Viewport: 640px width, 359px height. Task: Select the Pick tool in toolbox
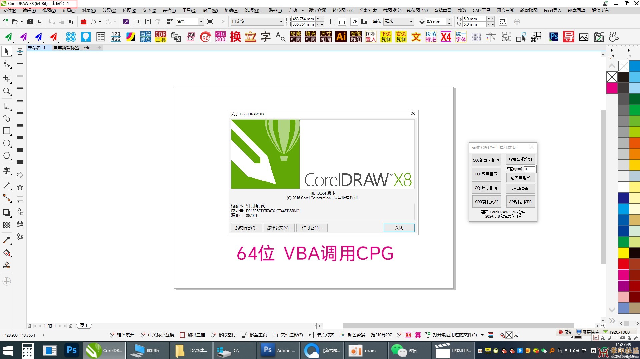pyautogui.click(x=7, y=52)
